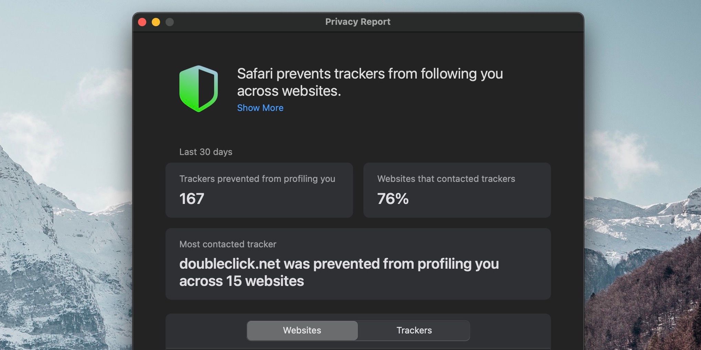Switch to the Trackers tab
Image resolution: width=701 pixels, height=350 pixels.
(x=414, y=330)
